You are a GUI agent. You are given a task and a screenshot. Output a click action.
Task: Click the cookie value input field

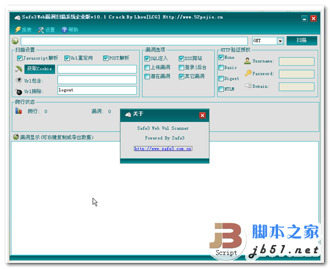click(97, 69)
